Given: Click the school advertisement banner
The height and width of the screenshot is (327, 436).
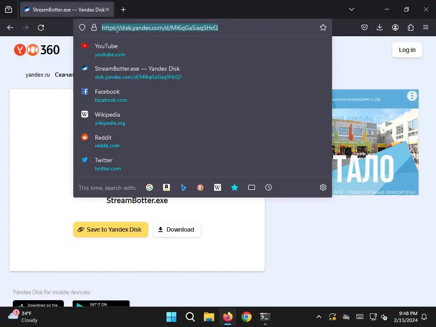Looking at the screenshot, I should click(376, 142).
